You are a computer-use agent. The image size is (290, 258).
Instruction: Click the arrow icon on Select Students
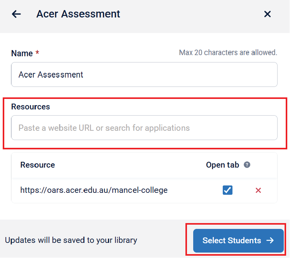(x=270, y=241)
